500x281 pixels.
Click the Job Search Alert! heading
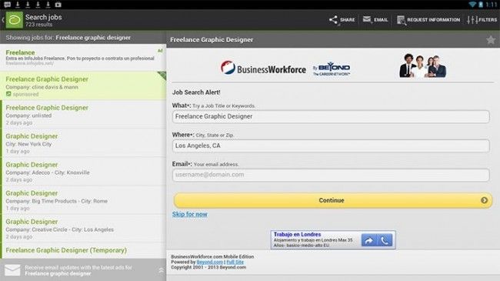click(x=196, y=92)
